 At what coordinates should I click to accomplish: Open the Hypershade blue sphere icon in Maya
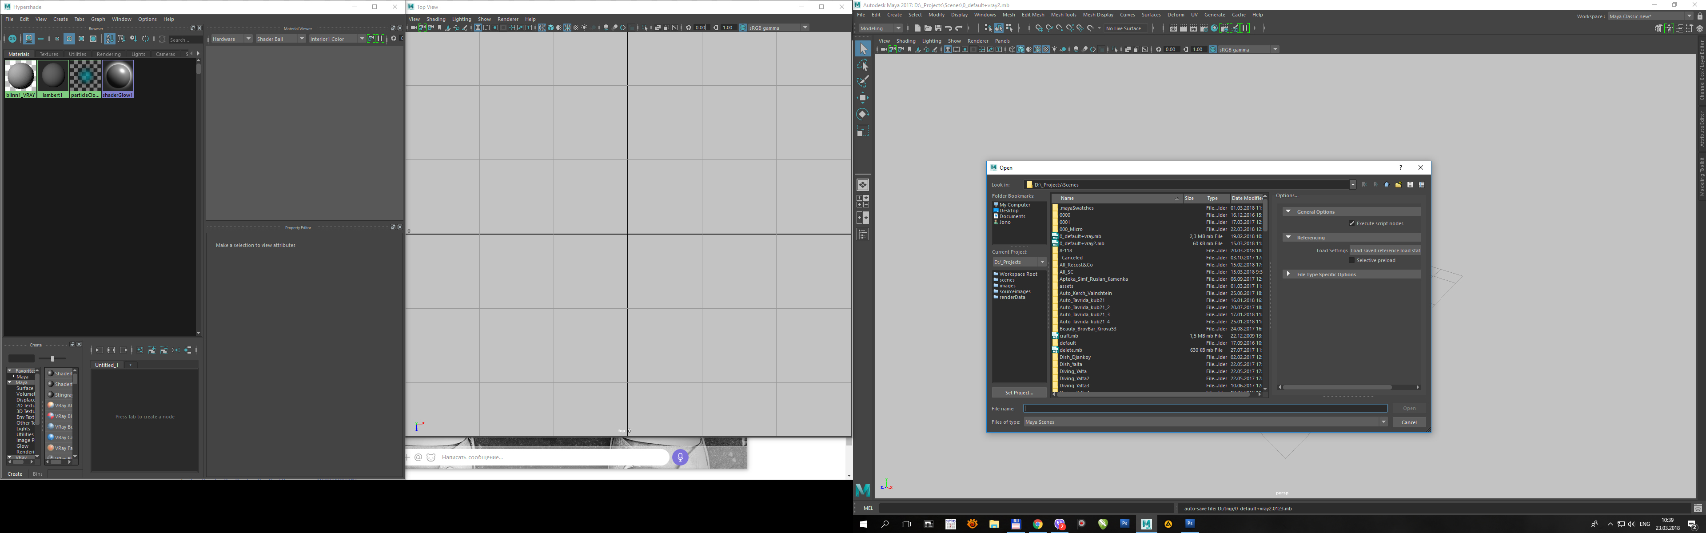pyautogui.click(x=1215, y=28)
